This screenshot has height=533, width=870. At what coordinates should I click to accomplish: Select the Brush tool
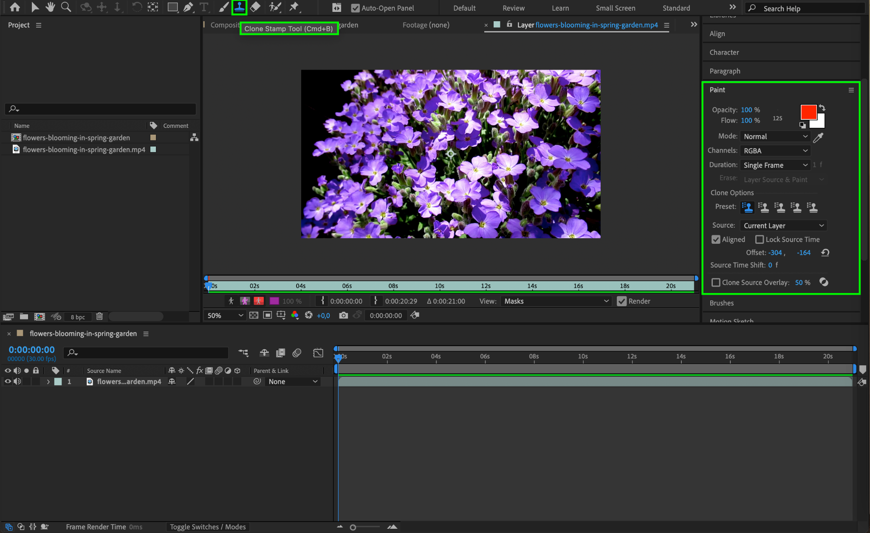tap(223, 7)
